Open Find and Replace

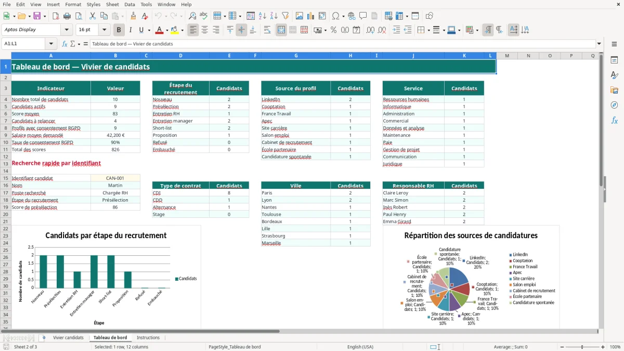[x=192, y=16]
